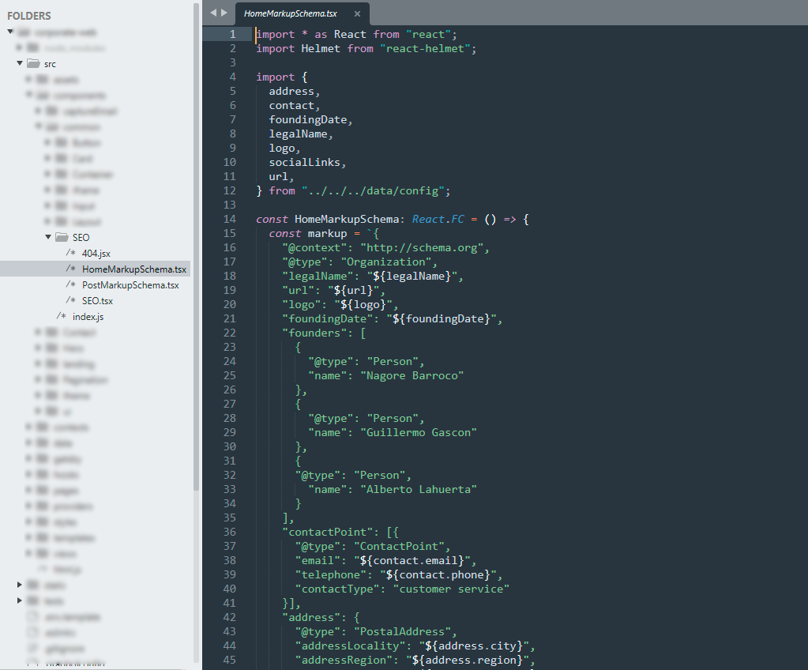Click "customer service" string value

(451, 589)
